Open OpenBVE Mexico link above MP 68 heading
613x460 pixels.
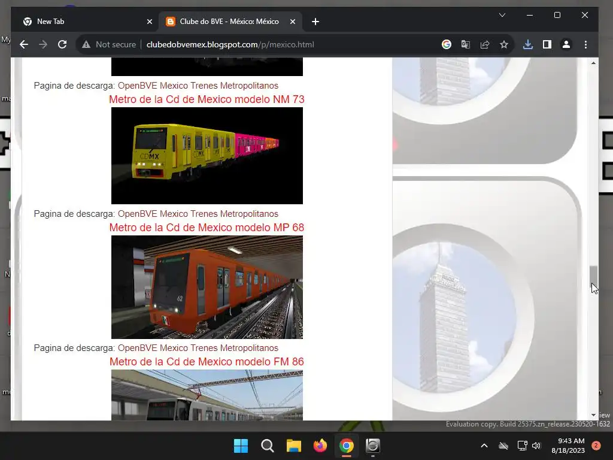[x=198, y=214]
